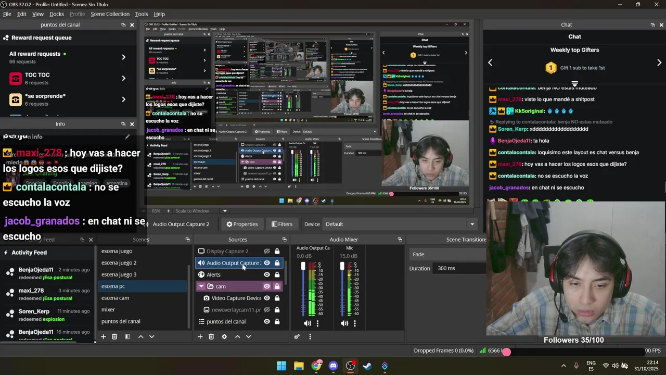This screenshot has height=375, width=666.
Task: Click the transition Duration field 300 ms
Action: 460,268
